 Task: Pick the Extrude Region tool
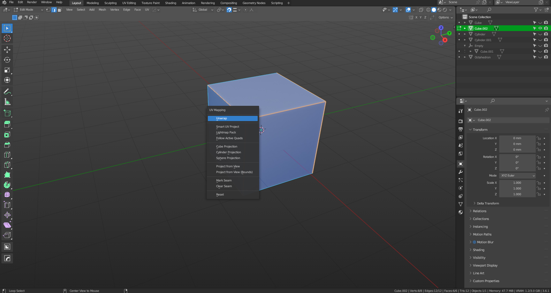7,124
